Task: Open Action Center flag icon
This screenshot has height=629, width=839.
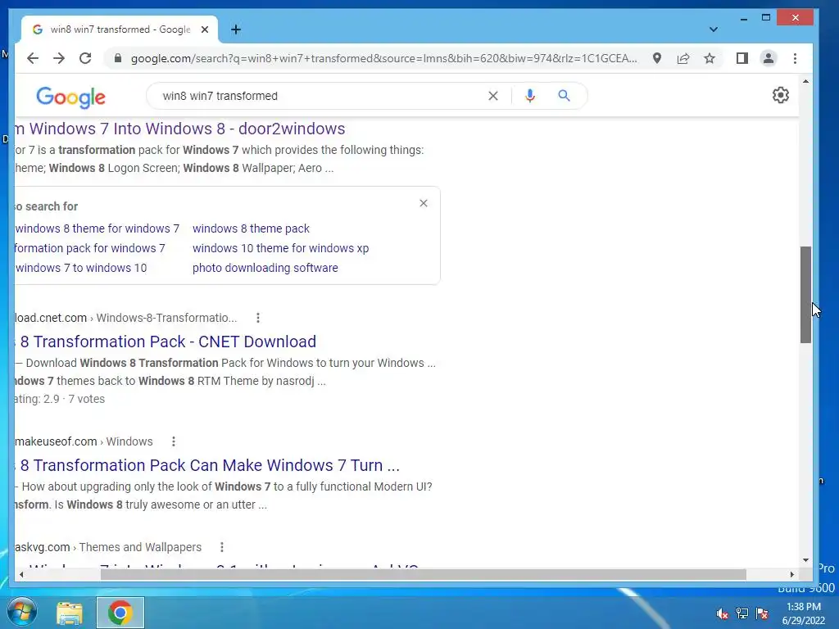Action: [x=762, y=613]
